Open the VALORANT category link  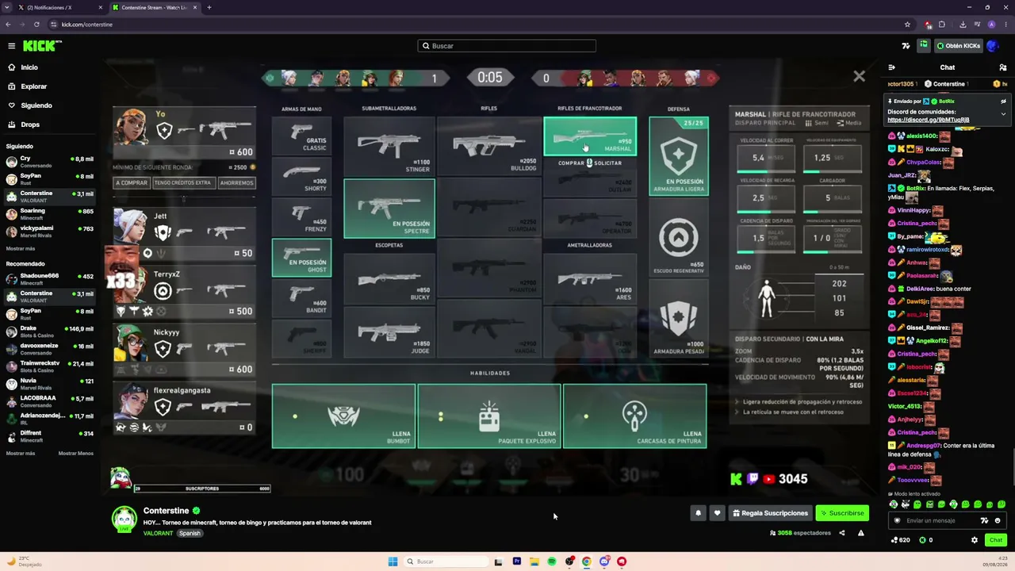pyautogui.click(x=159, y=534)
